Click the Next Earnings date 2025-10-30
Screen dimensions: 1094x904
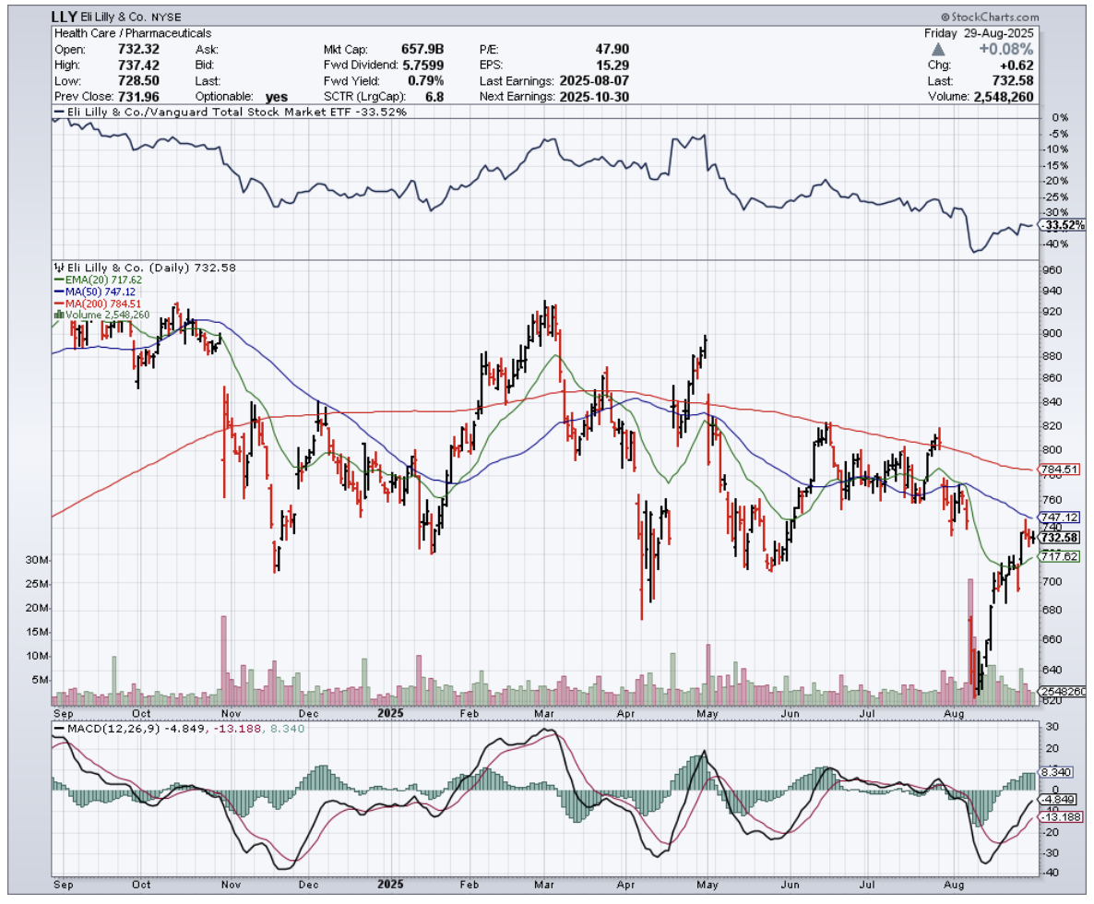[592, 97]
